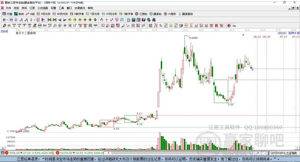300x162 pixels.
Task: Click the grid icon at status bar left
Action: (x=2, y=153)
